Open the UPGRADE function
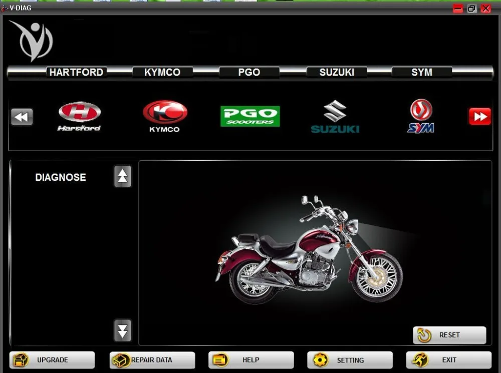 (x=52, y=360)
